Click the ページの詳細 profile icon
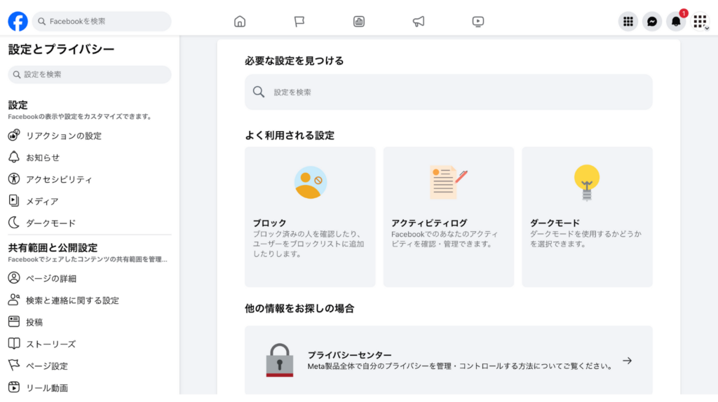The width and height of the screenshot is (718, 402). [x=14, y=278]
